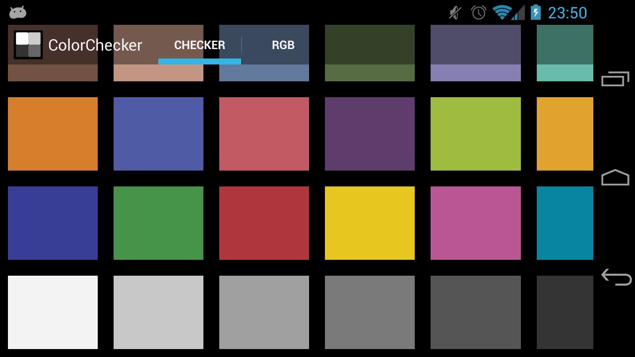Tap the Android debug icon in status bar
Screen dimensions: 635x357
coord(18,12)
